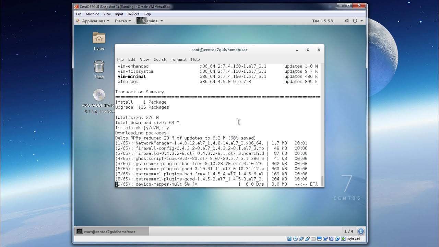The height and width of the screenshot is (247, 439).
Task: Click the 1 / 4 workspace indicator
Action: click(349, 231)
